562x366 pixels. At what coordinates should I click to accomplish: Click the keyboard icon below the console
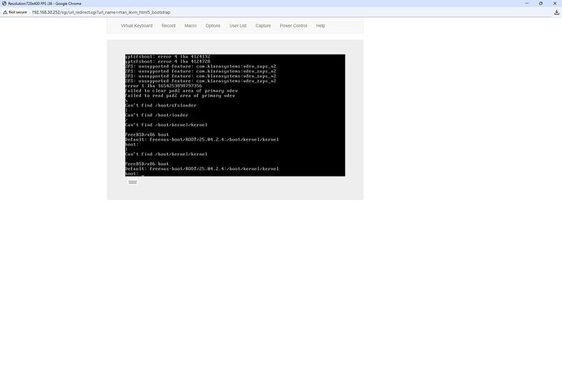tap(133, 182)
